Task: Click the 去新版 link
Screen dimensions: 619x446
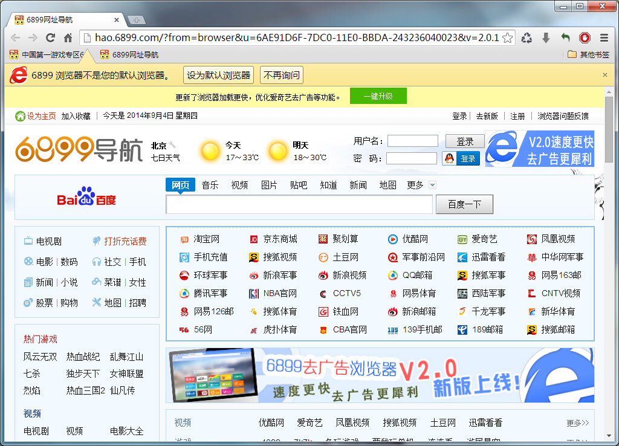Action: pyautogui.click(x=487, y=116)
